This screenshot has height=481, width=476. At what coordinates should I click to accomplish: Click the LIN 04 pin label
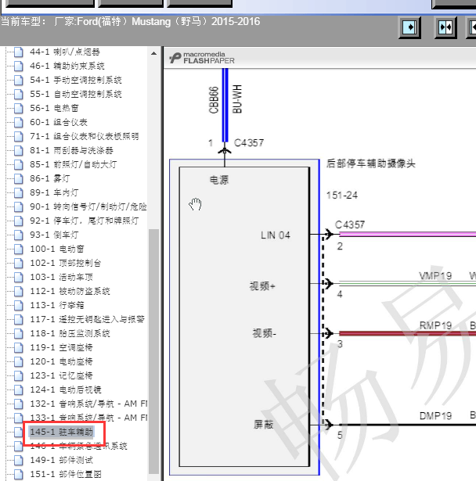276,235
